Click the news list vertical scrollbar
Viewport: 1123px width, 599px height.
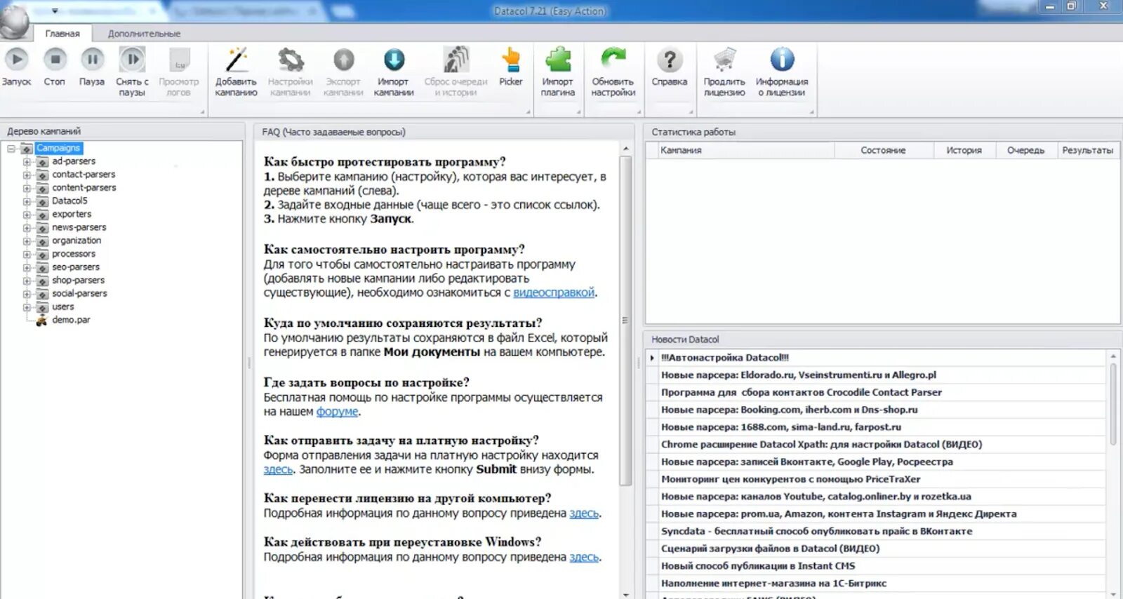tap(1113, 403)
